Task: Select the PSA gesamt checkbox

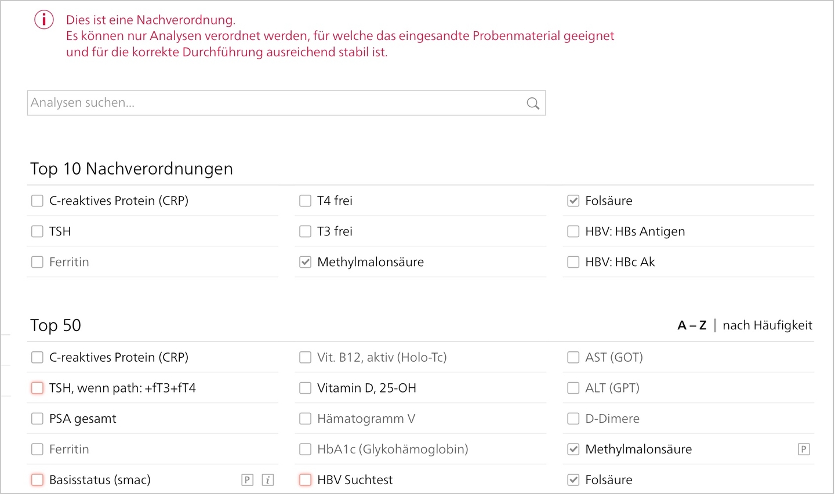Action: tap(37, 419)
